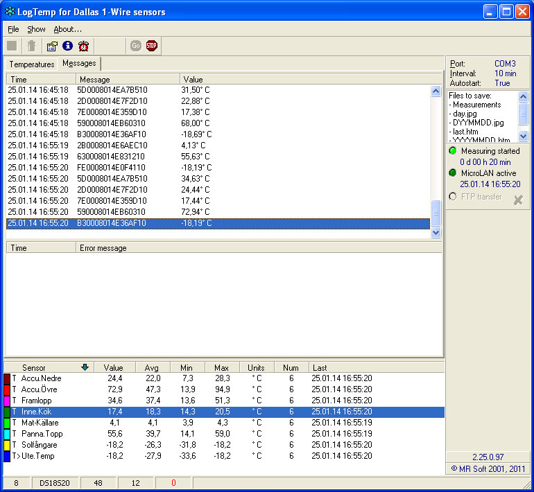This screenshot has width=534, height=492.
Task: Click Files to save scroll down arrow
Action: tap(523, 136)
